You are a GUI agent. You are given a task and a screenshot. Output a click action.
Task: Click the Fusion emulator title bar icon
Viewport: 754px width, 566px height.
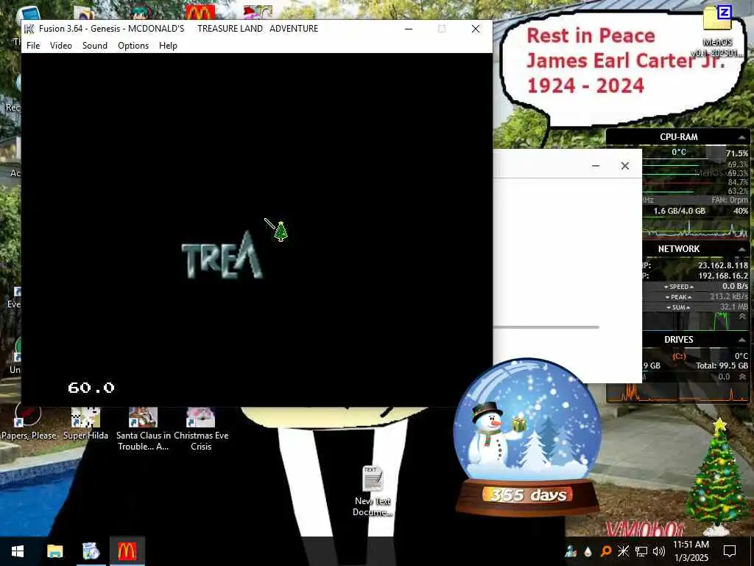[29, 29]
